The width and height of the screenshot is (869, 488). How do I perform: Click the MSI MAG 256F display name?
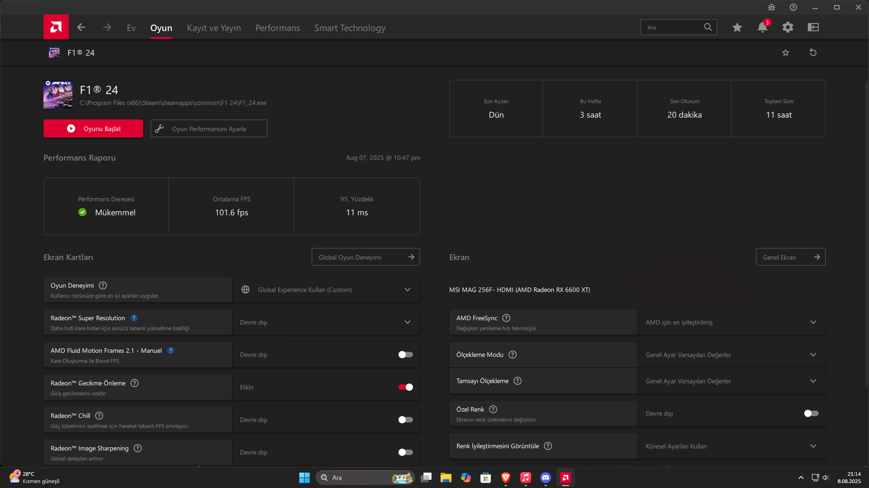(519, 290)
